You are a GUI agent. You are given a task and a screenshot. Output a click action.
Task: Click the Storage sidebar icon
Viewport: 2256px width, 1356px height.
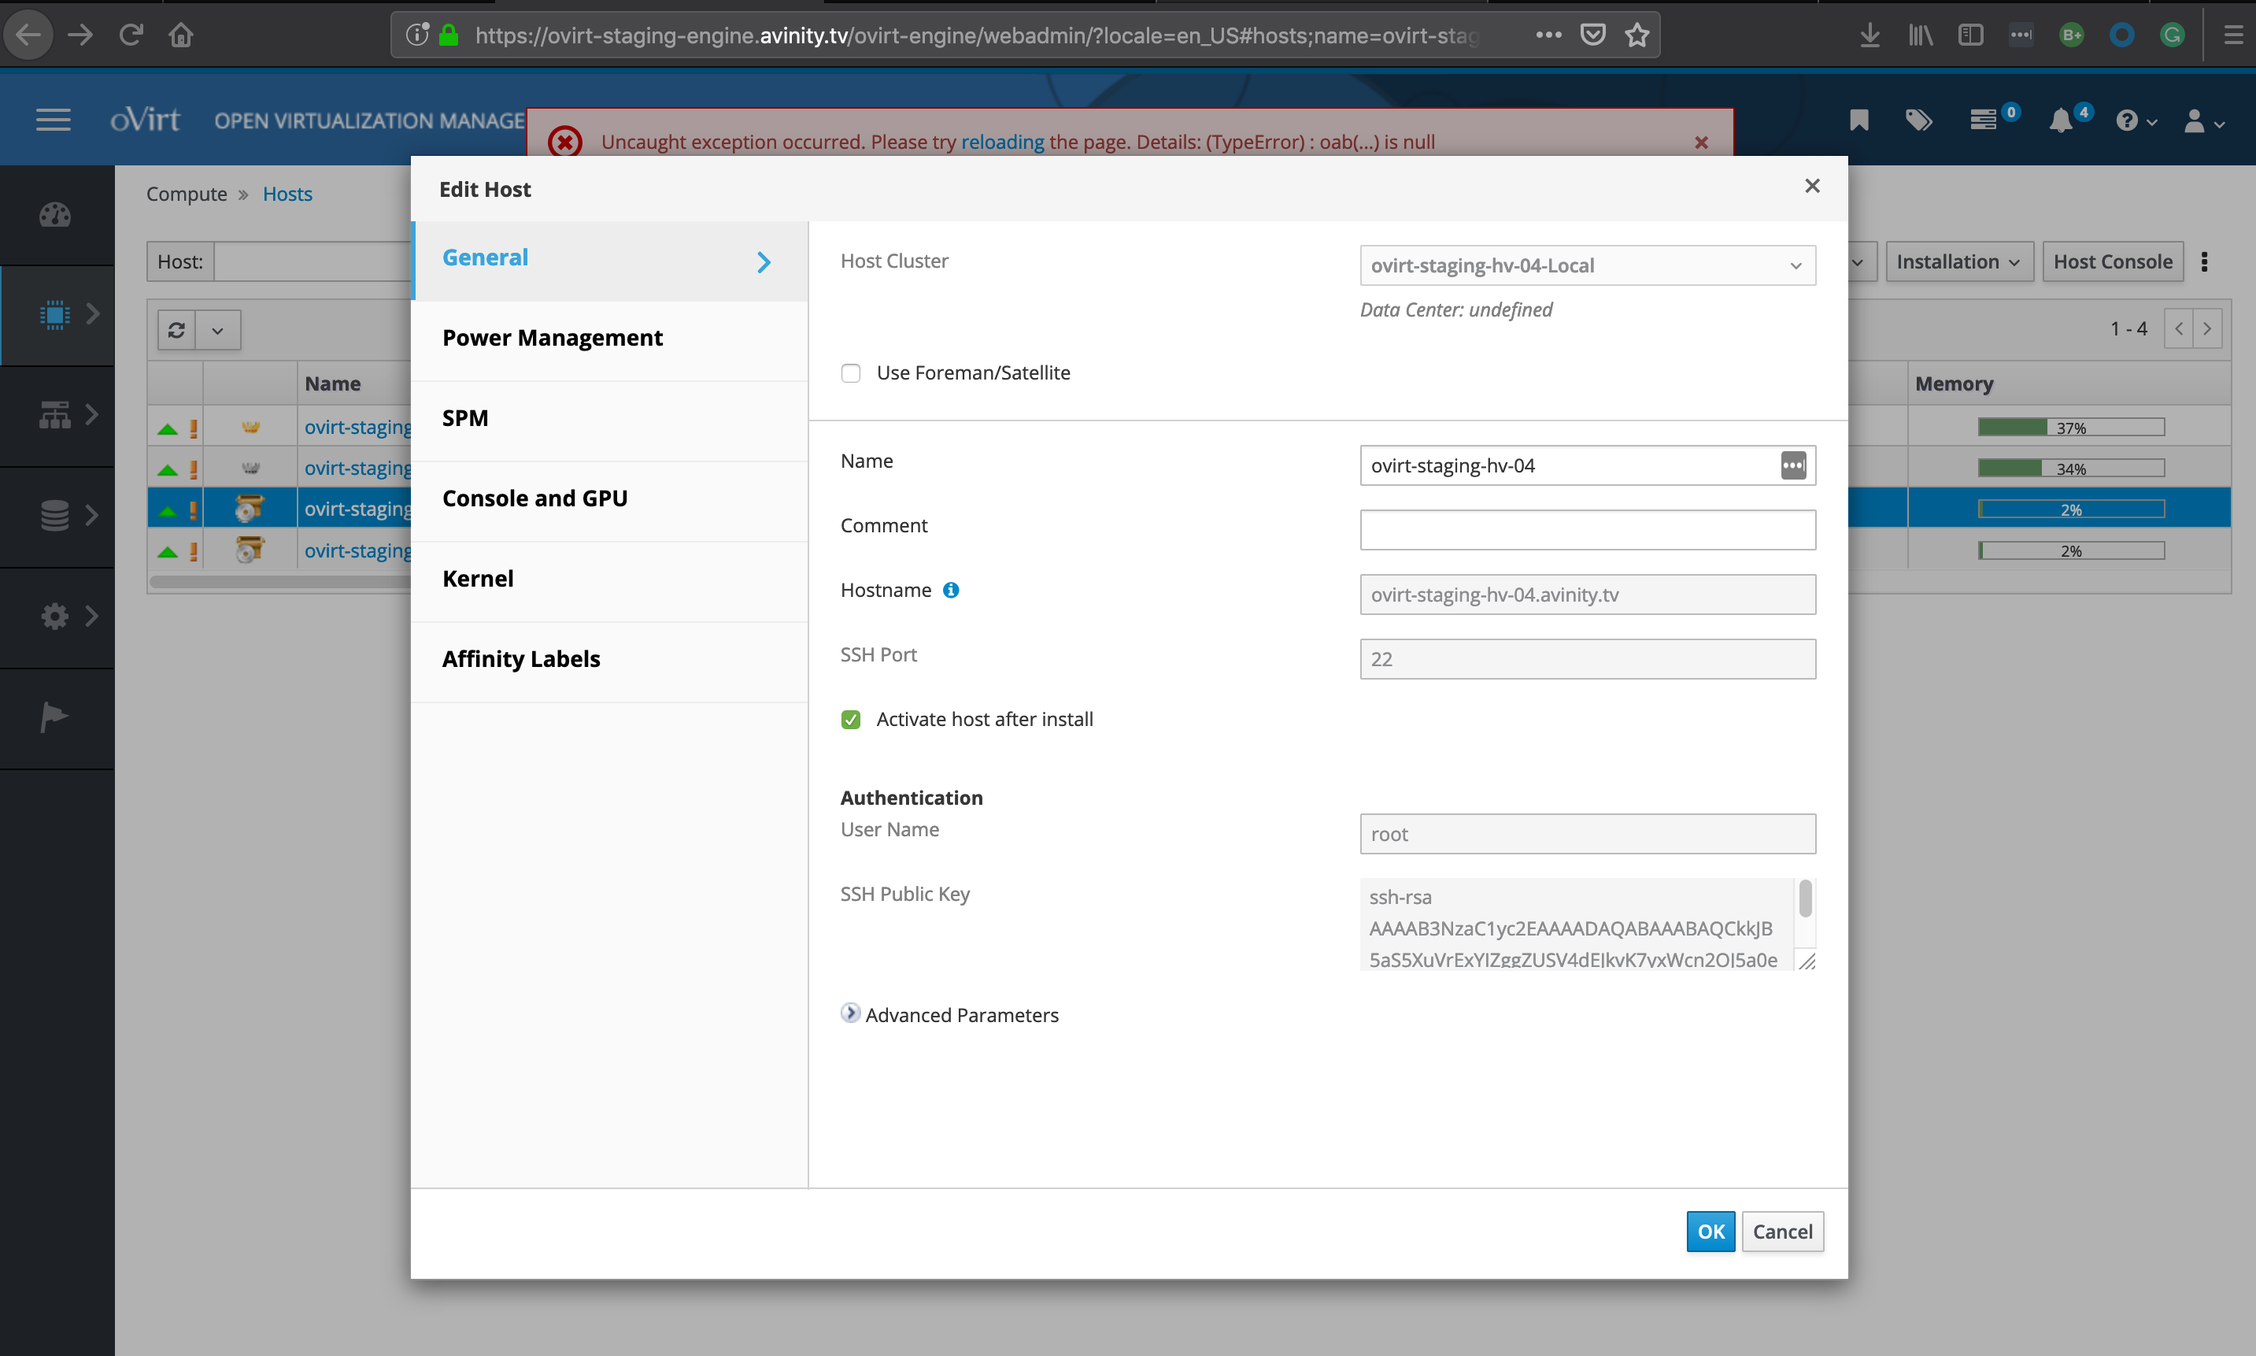55,515
